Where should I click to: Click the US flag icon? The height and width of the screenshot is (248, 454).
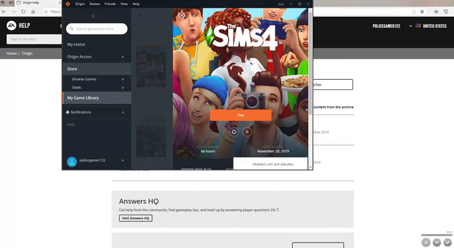pyautogui.click(x=418, y=25)
